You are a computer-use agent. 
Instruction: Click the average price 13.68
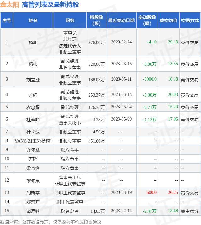(173, 211)
